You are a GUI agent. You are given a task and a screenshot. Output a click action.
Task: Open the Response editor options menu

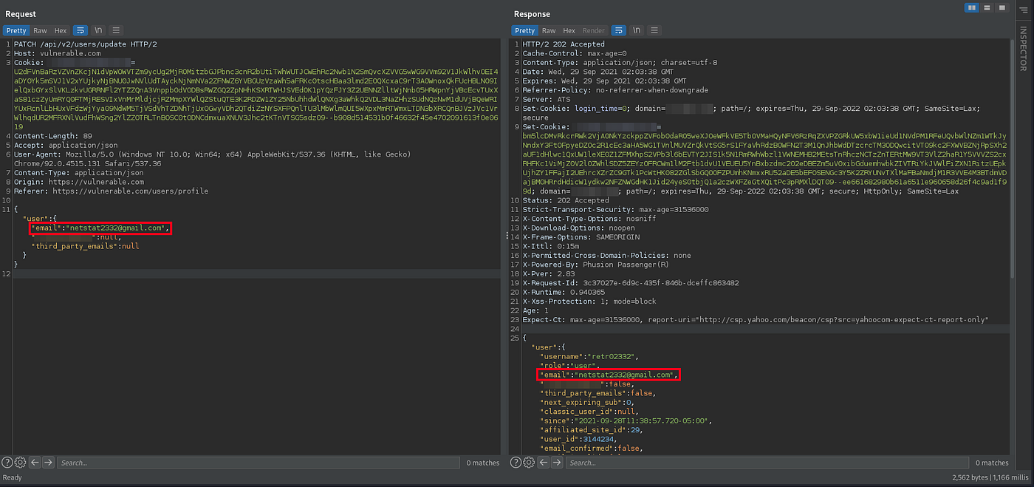coord(654,30)
